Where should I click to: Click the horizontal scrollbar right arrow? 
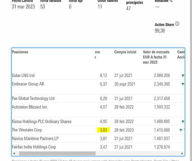tap(182, 153)
